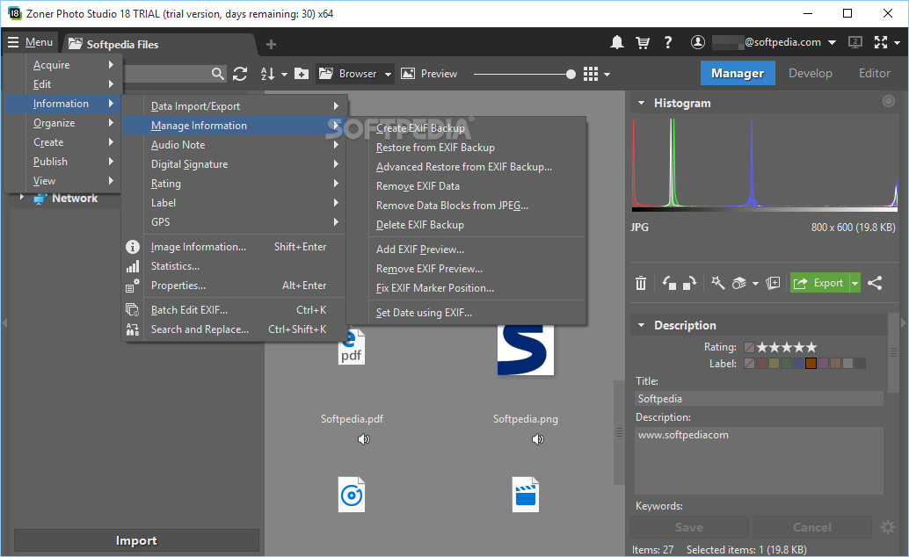Screen dimensions: 909x557
Task: Click the Export button
Action: pos(819,283)
